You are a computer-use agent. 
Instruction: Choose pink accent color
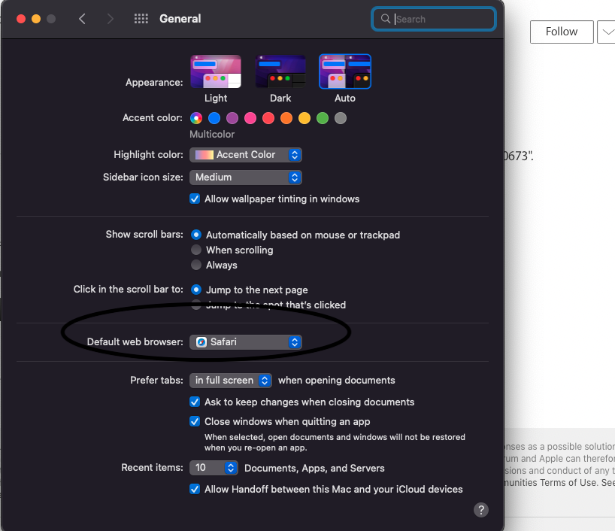click(x=250, y=118)
